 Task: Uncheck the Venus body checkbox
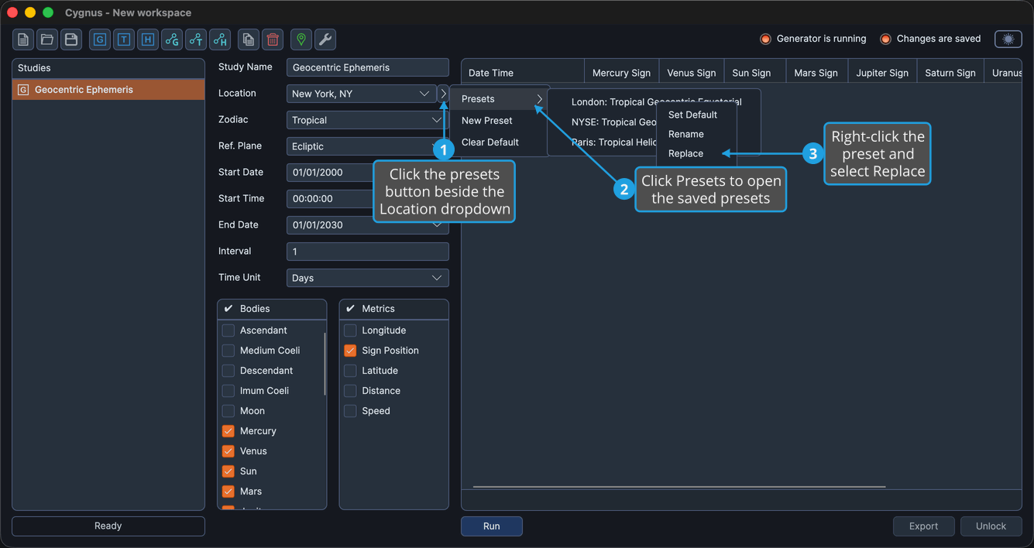[x=228, y=451]
